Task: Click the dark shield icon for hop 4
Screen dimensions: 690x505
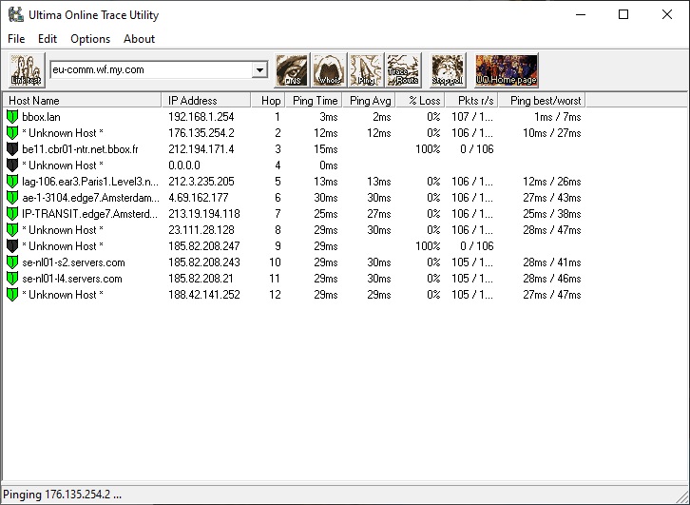Action: [x=12, y=165]
